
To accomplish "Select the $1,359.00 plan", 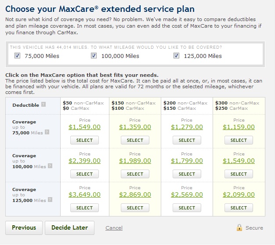I will pos(135,140).
